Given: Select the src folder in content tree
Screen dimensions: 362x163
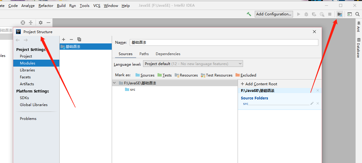Looking at the screenshot, I should coord(130,89).
